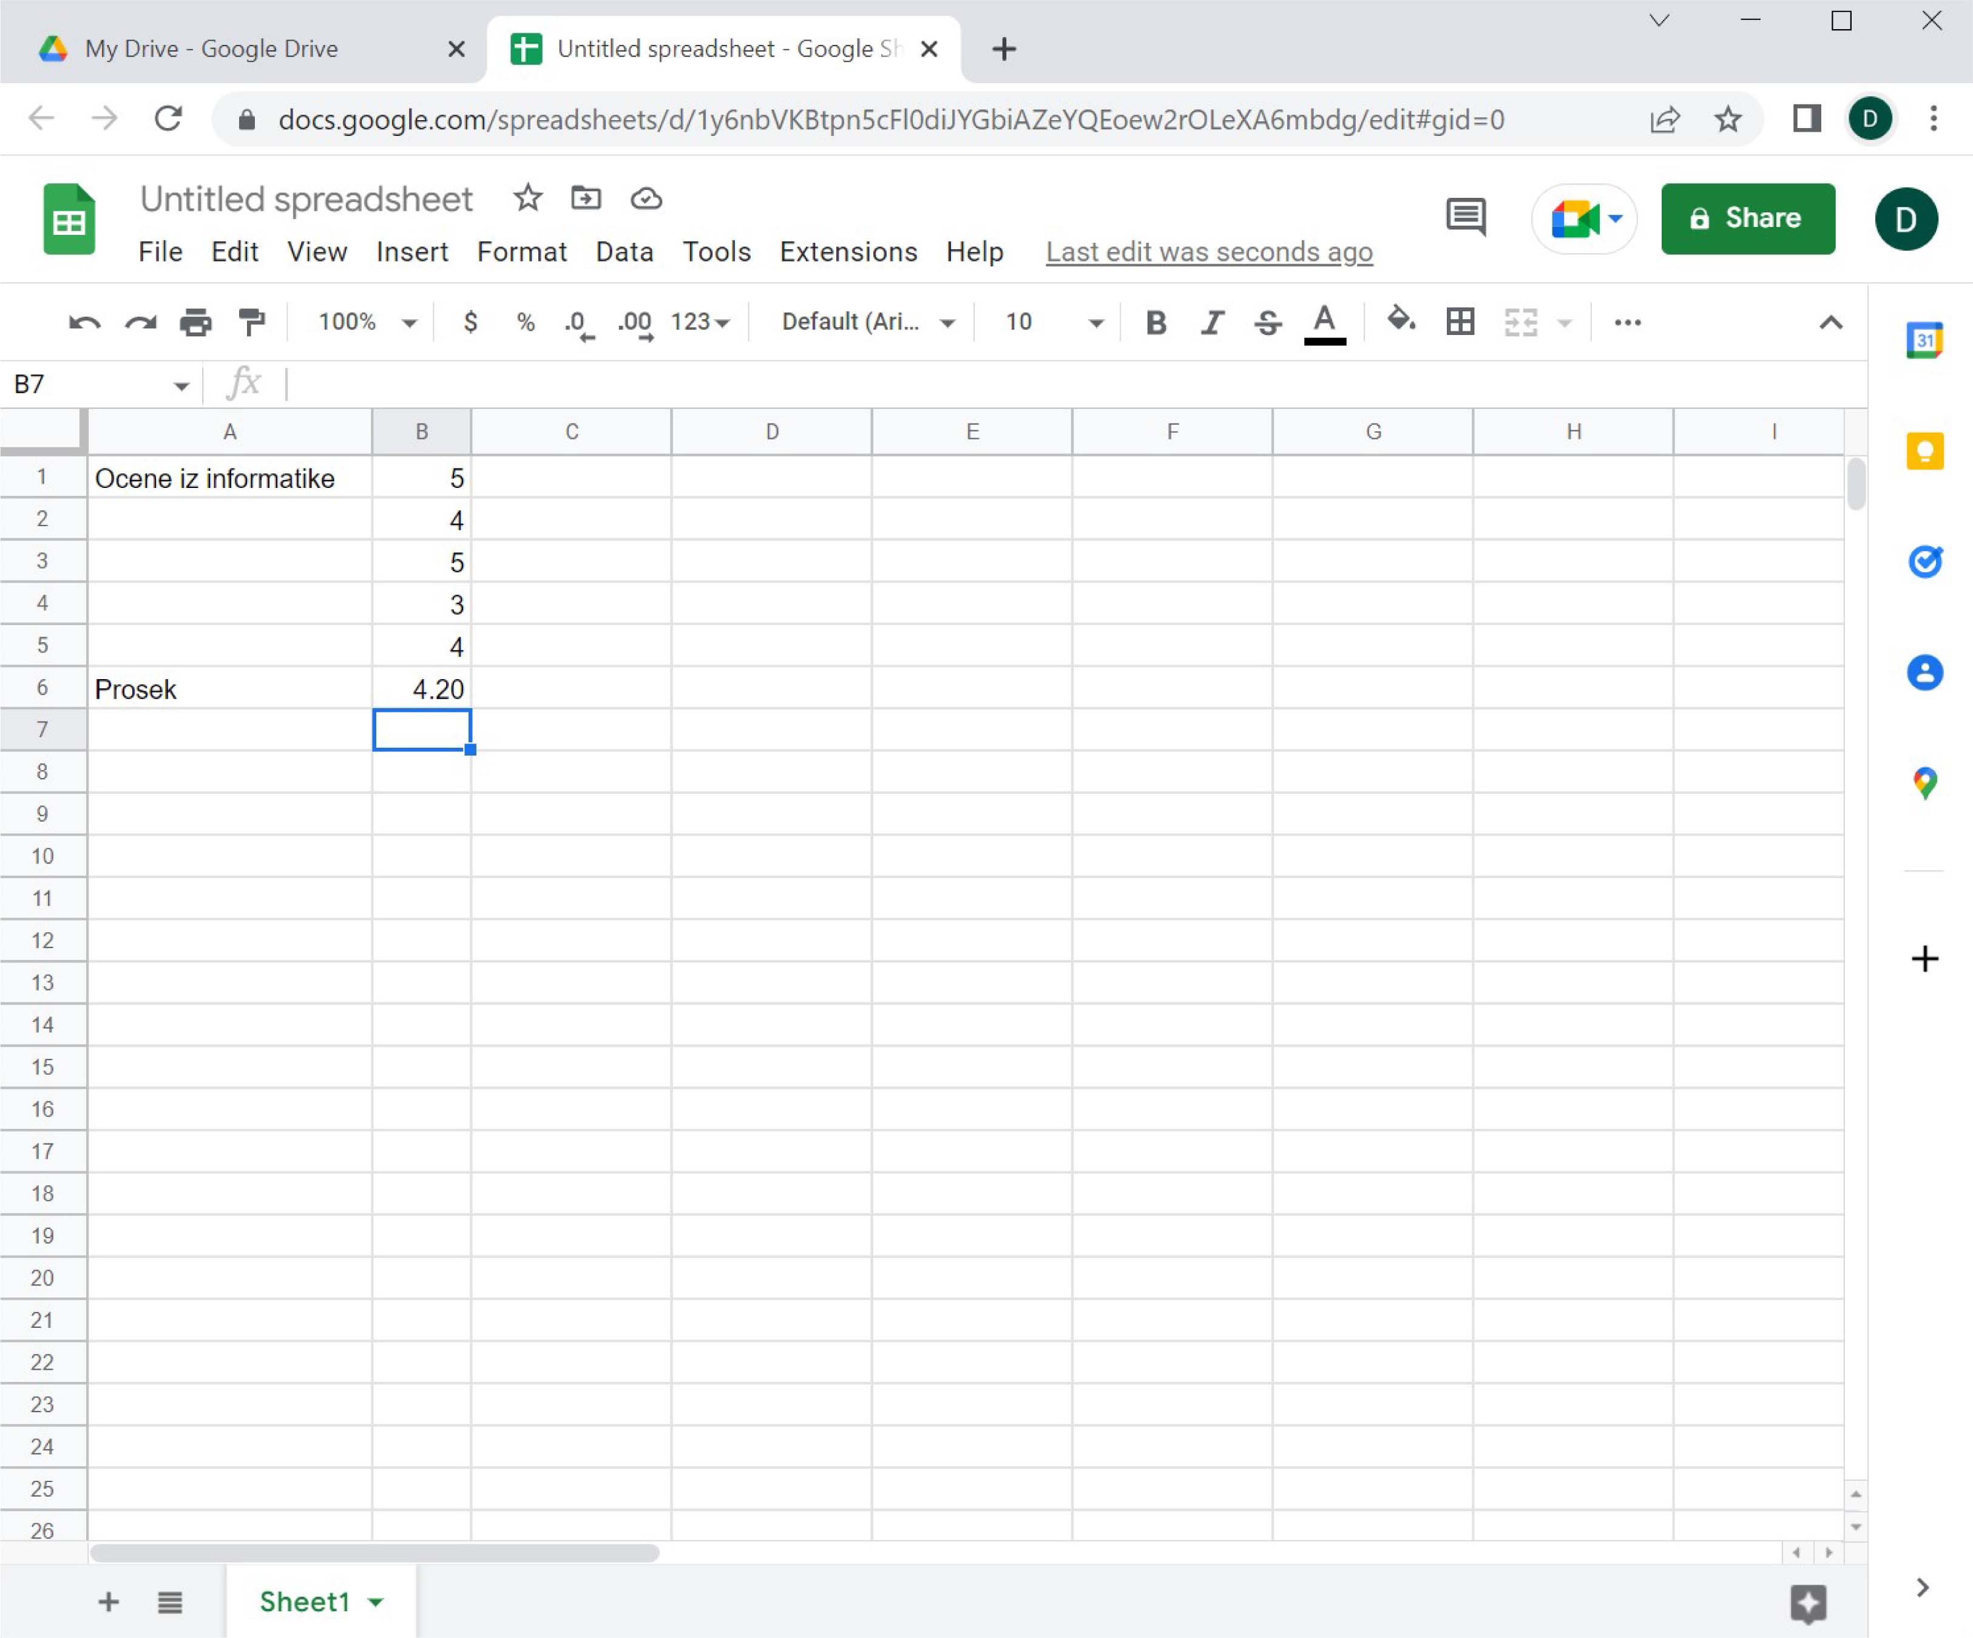Open the 'Last edit was seconds ago' link

(x=1208, y=252)
